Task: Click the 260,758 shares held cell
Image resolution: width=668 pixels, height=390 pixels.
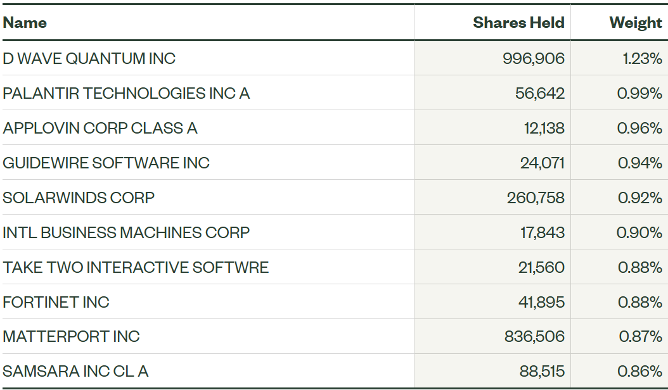Action: (x=536, y=198)
